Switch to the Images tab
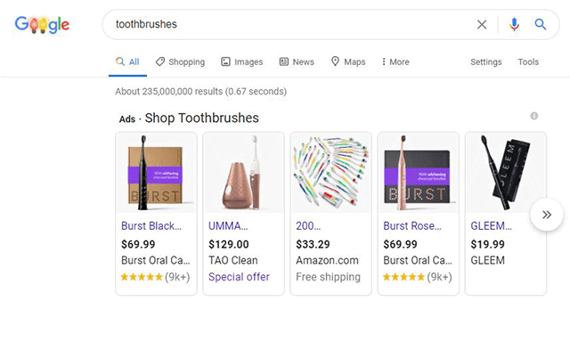570x358 pixels. tap(242, 62)
